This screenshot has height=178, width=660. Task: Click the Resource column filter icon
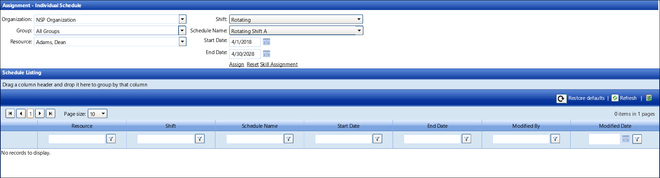click(x=111, y=139)
